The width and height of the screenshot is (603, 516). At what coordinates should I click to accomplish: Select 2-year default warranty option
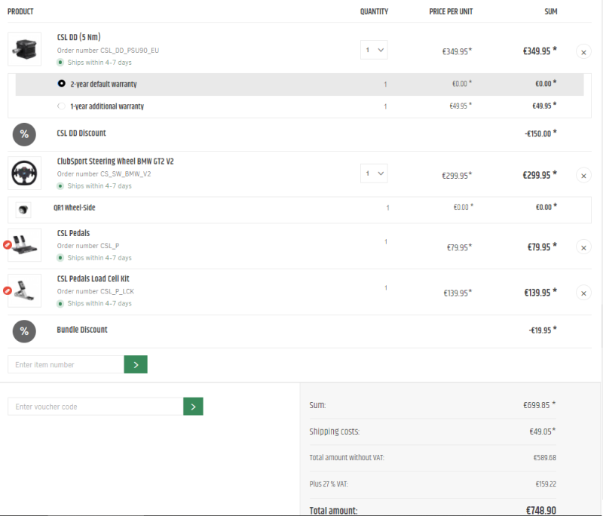click(x=62, y=84)
